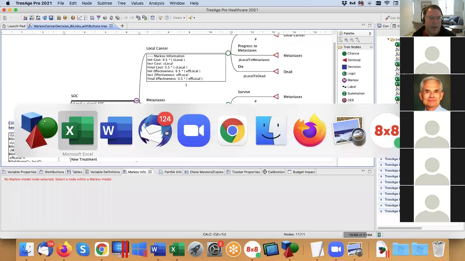Open System Preferences from the Dock
The width and height of the screenshot is (465, 261).
[x=214, y=249]
